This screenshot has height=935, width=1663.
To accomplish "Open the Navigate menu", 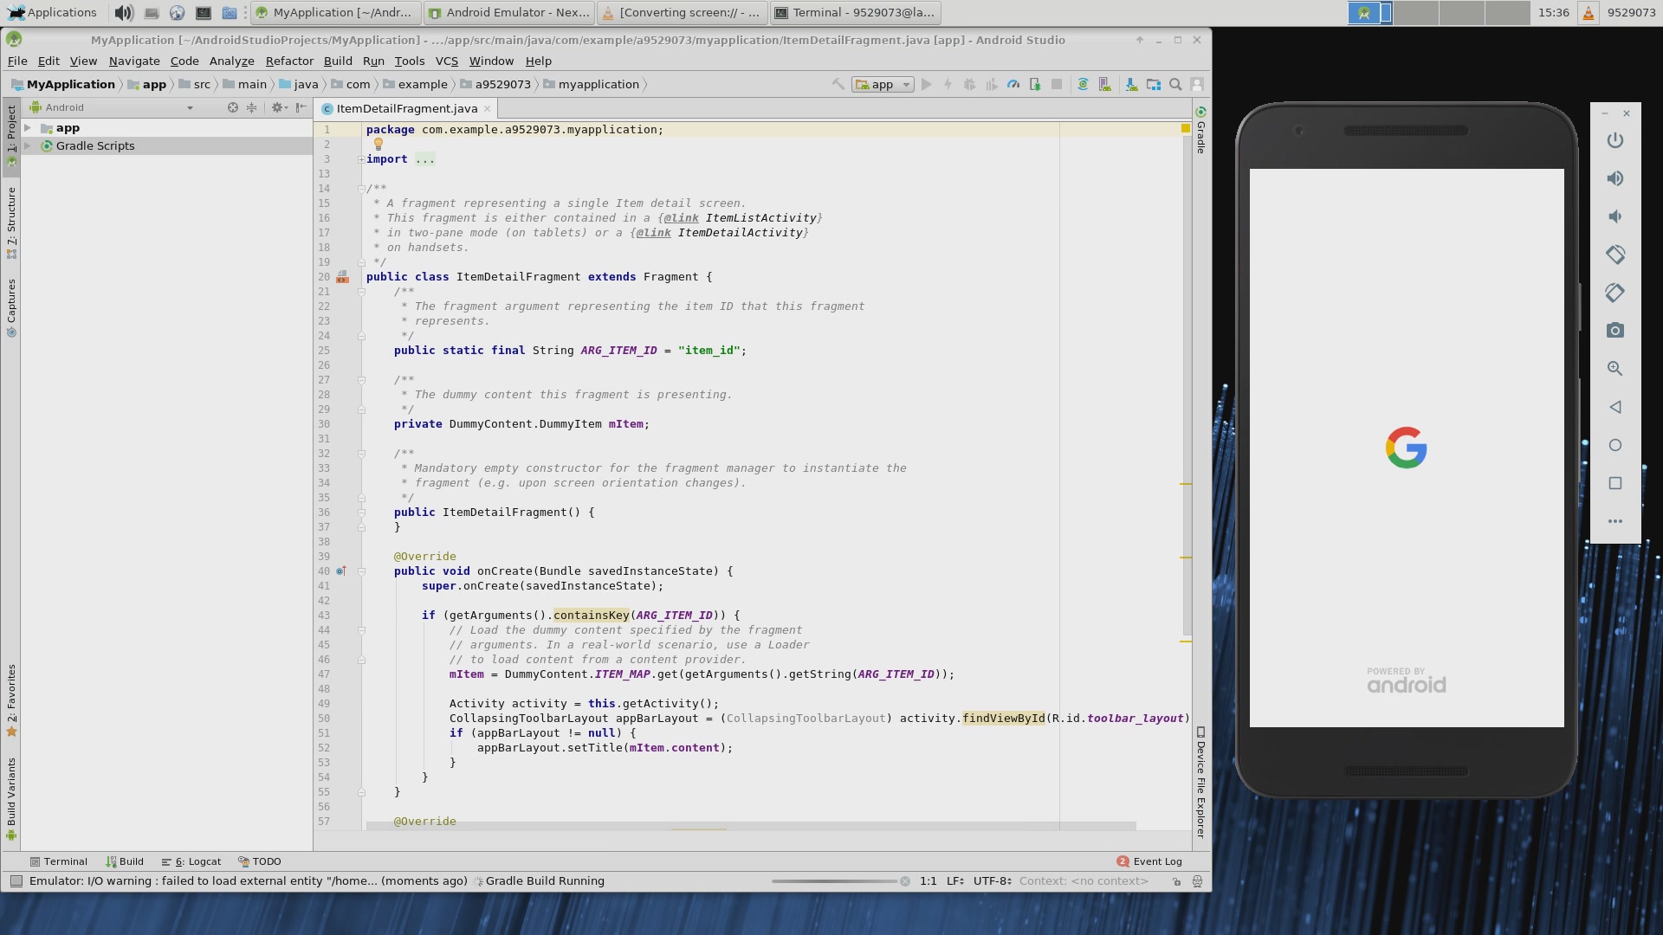I will (134, 61).
